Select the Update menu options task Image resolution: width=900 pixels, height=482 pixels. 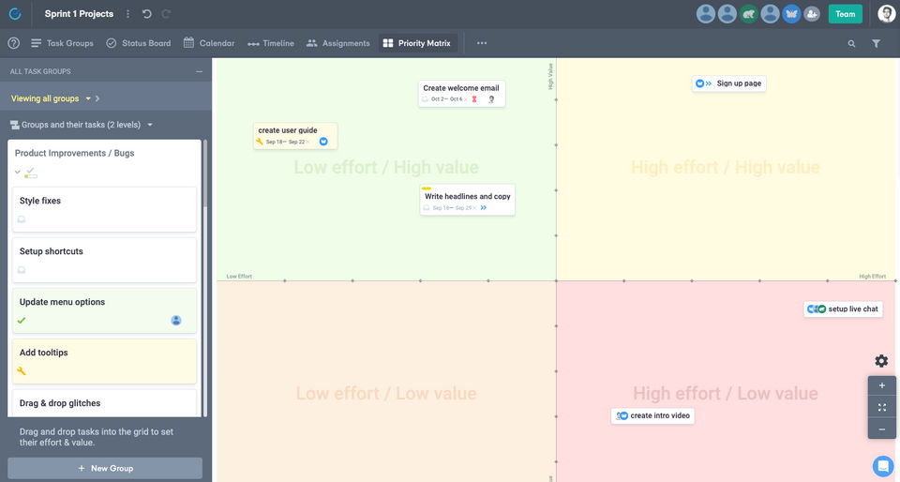point(104,310)
